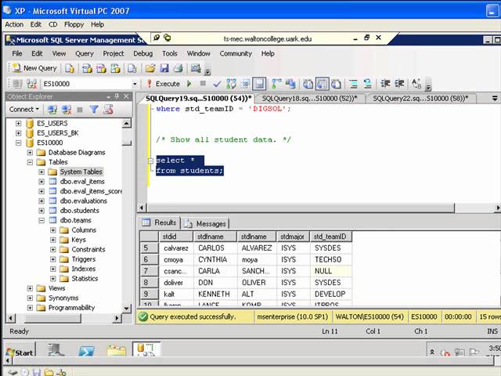501x376 pixels.
Task: Collapse the select statement code region
Action: (x=151, y=161)
